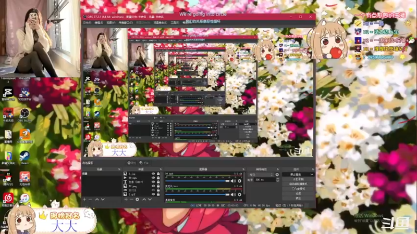
Task: Mute the 麦克风/Aux speaker icon
Action: tap(233, 194)
